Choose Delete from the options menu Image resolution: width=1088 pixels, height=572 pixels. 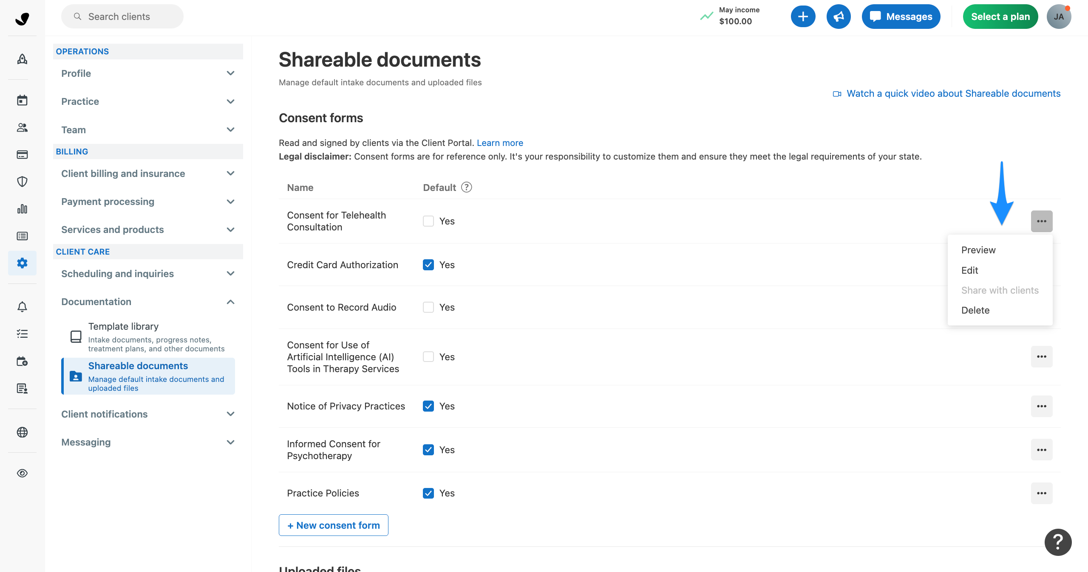pyautogui.click(x=1000, y=310)
